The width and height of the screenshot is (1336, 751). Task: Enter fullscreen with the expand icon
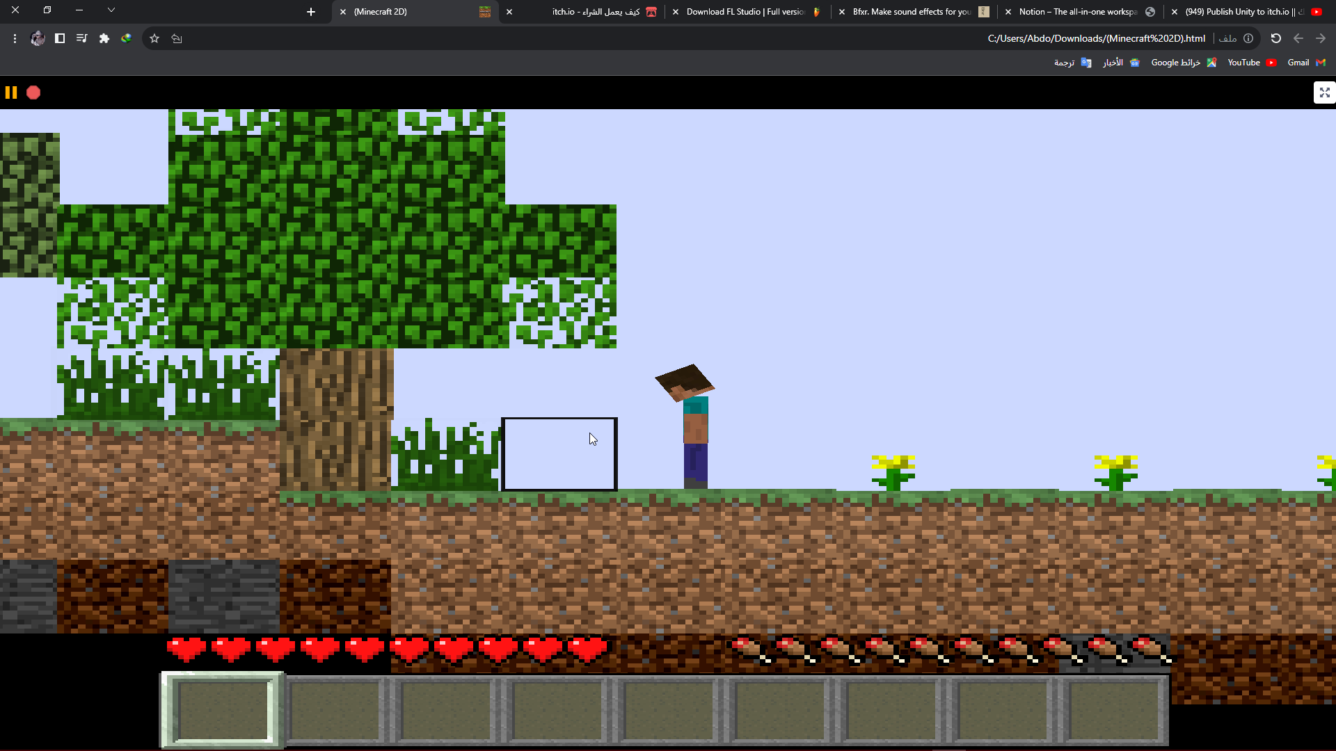click(1324, 92)
